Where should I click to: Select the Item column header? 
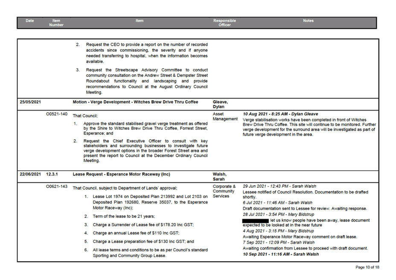point(140,20)
